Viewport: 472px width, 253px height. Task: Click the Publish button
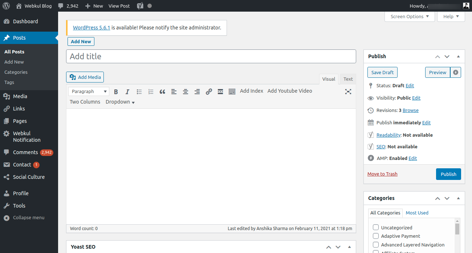pos(448,174)
